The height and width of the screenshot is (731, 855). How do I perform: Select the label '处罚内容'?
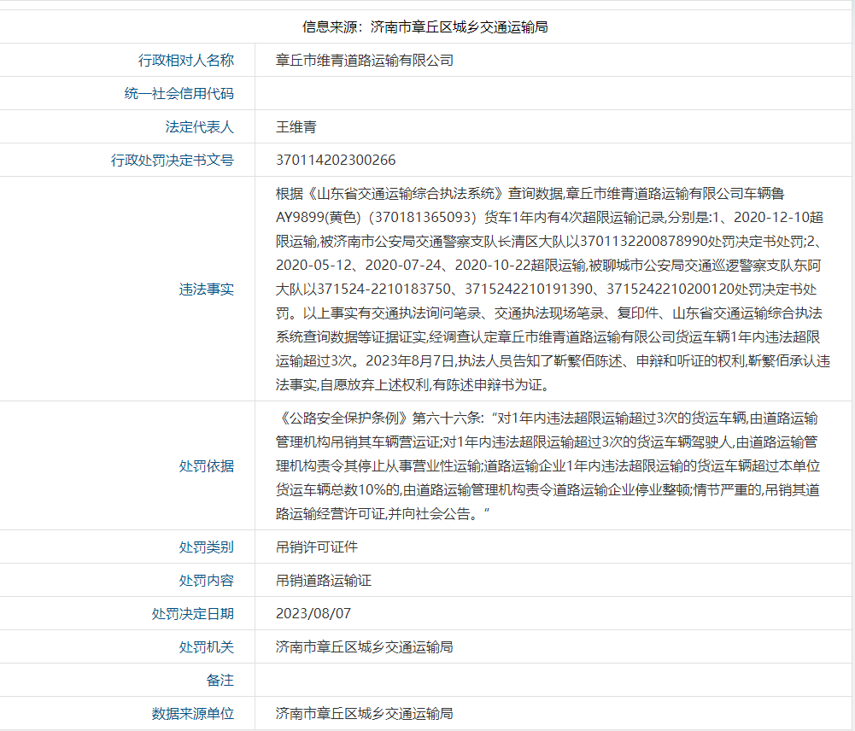coord(207,580)
